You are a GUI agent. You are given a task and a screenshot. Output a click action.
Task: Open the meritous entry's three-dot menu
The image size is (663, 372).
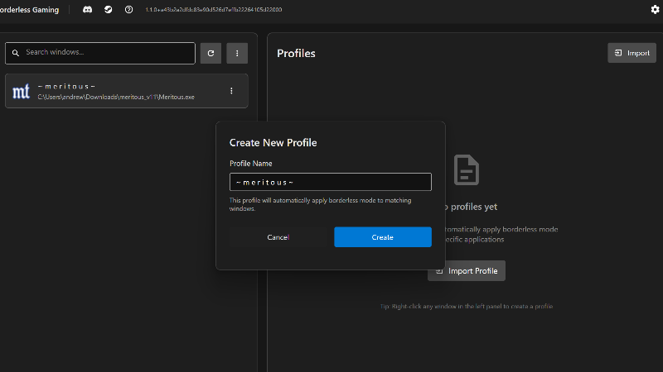tap(231, 91)
